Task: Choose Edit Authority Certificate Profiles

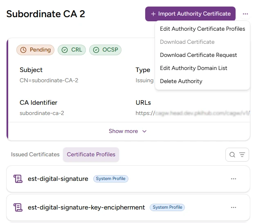Action: click(202, 29)
